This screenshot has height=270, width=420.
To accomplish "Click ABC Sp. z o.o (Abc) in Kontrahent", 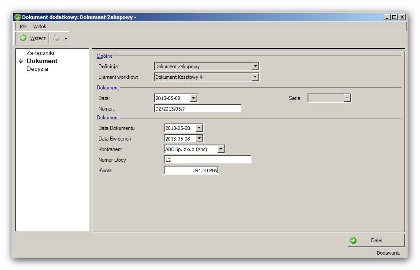I will (186, 149).
